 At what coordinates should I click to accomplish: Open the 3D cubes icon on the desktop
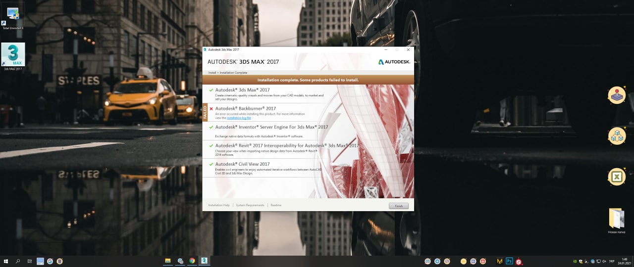tap(617, 135)
